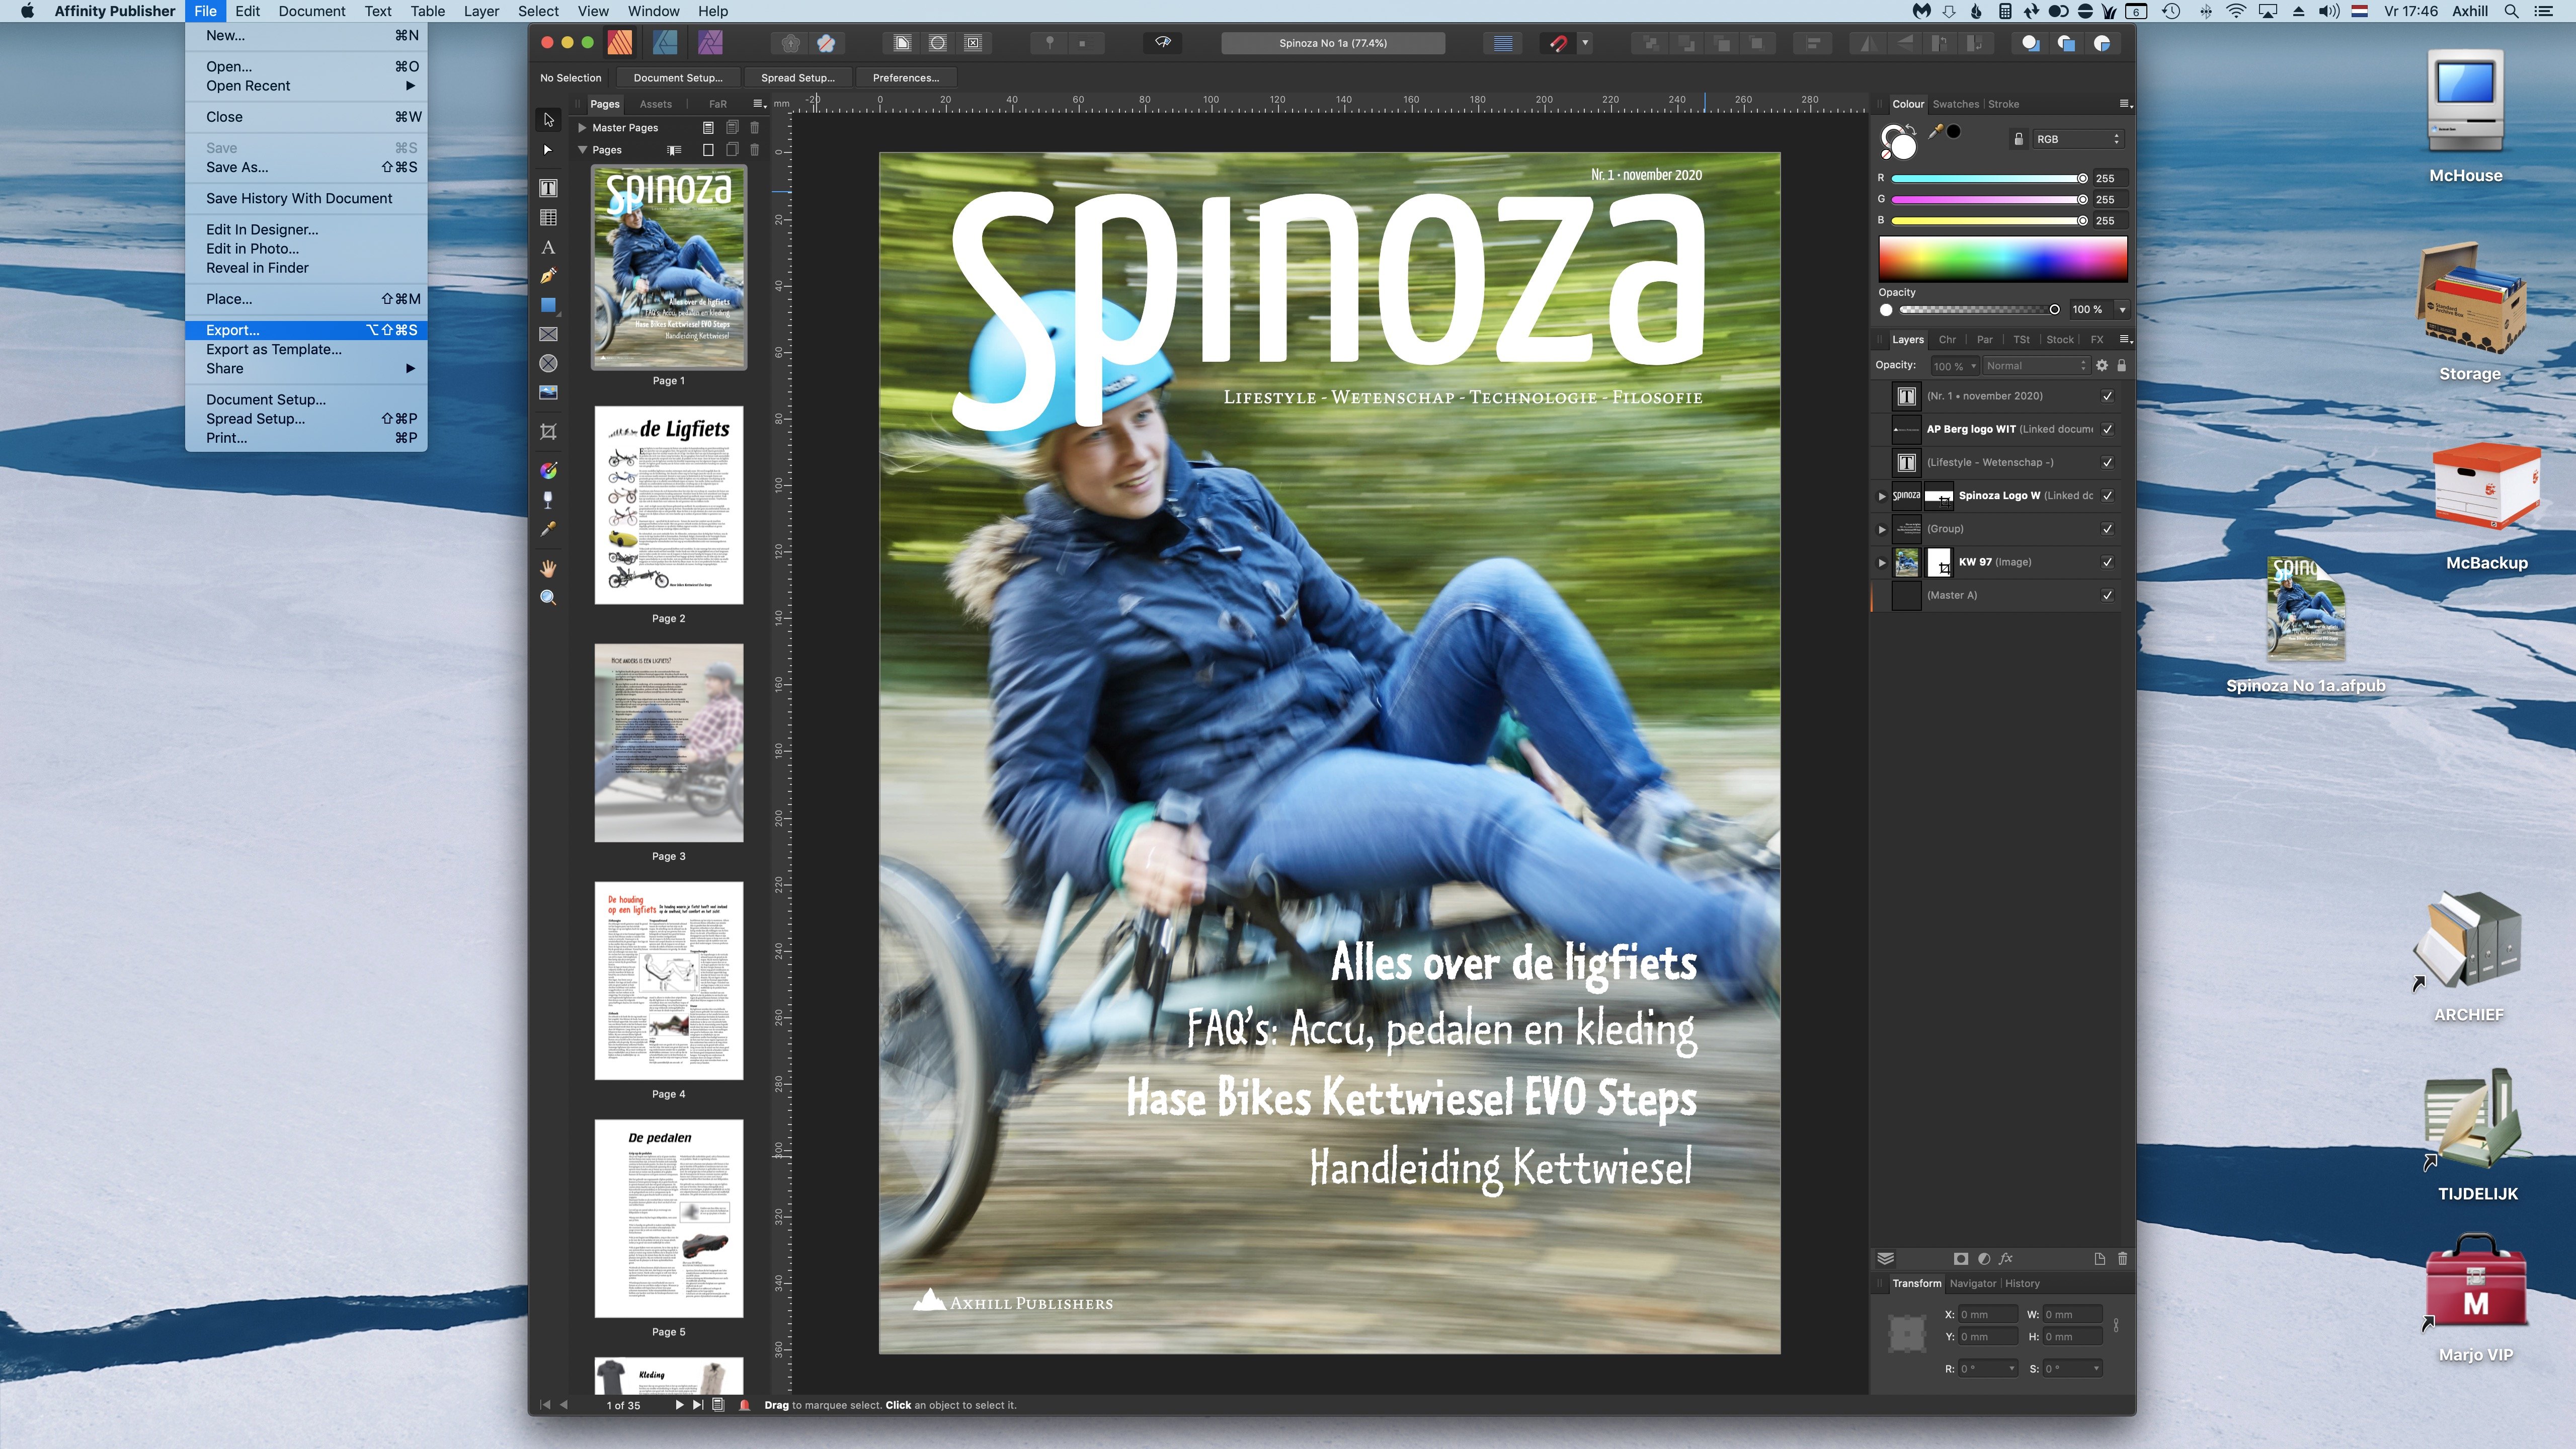Go to next spread in status bar
The width and height of the screenshot is (2576, 1449).
pyautogui.click(x=679, y=1405)
